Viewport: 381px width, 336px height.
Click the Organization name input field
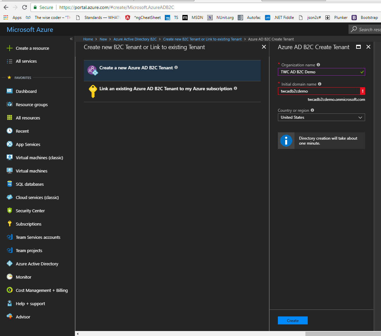tap(321, 72)
